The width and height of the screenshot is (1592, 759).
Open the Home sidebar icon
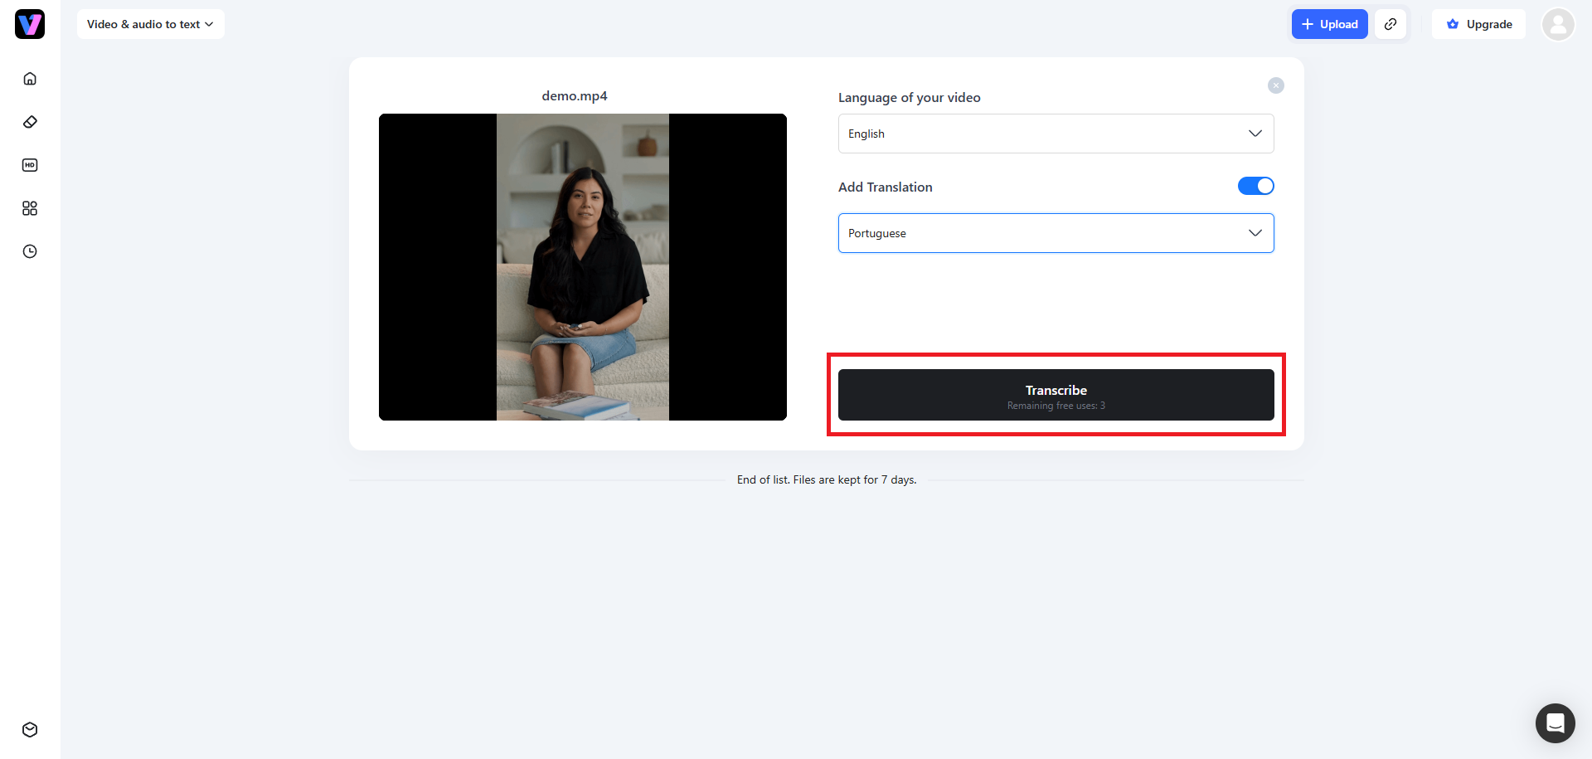point(30,79)
